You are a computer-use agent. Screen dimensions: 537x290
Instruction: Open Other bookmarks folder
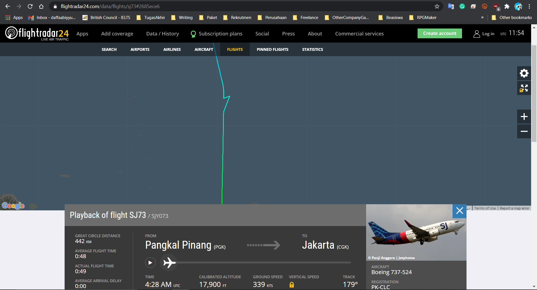[512, 18]
